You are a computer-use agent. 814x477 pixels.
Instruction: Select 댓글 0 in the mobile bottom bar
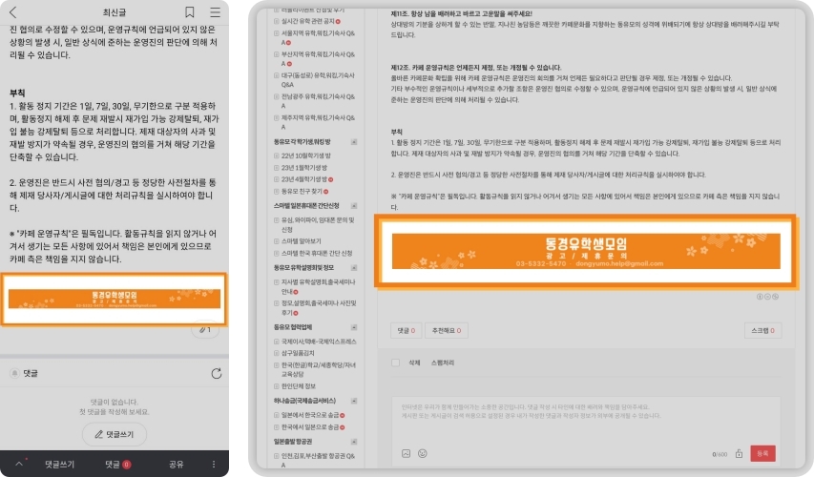[x=117, y=464]
